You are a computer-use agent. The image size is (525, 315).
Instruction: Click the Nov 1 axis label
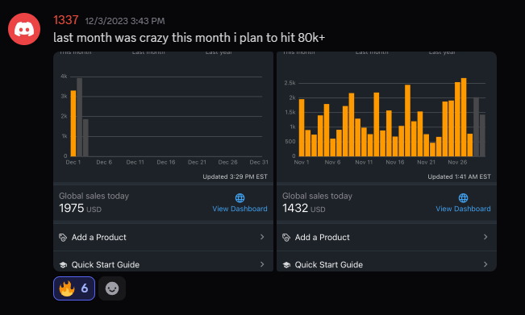[x=302, y=162]
